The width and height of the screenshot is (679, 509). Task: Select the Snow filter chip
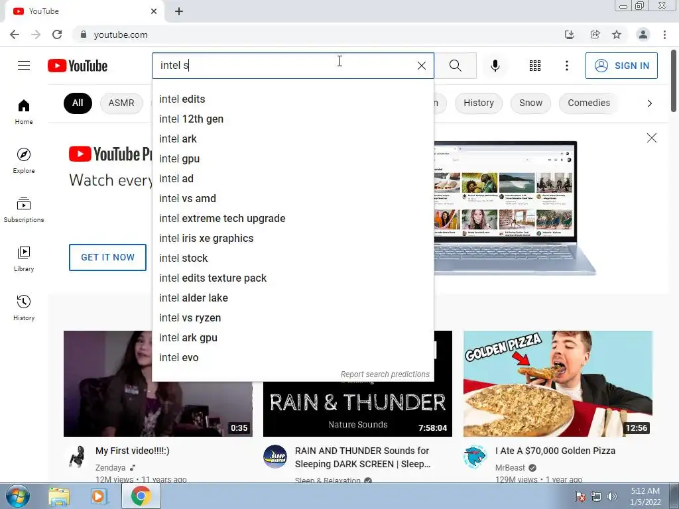click(530, 103)
